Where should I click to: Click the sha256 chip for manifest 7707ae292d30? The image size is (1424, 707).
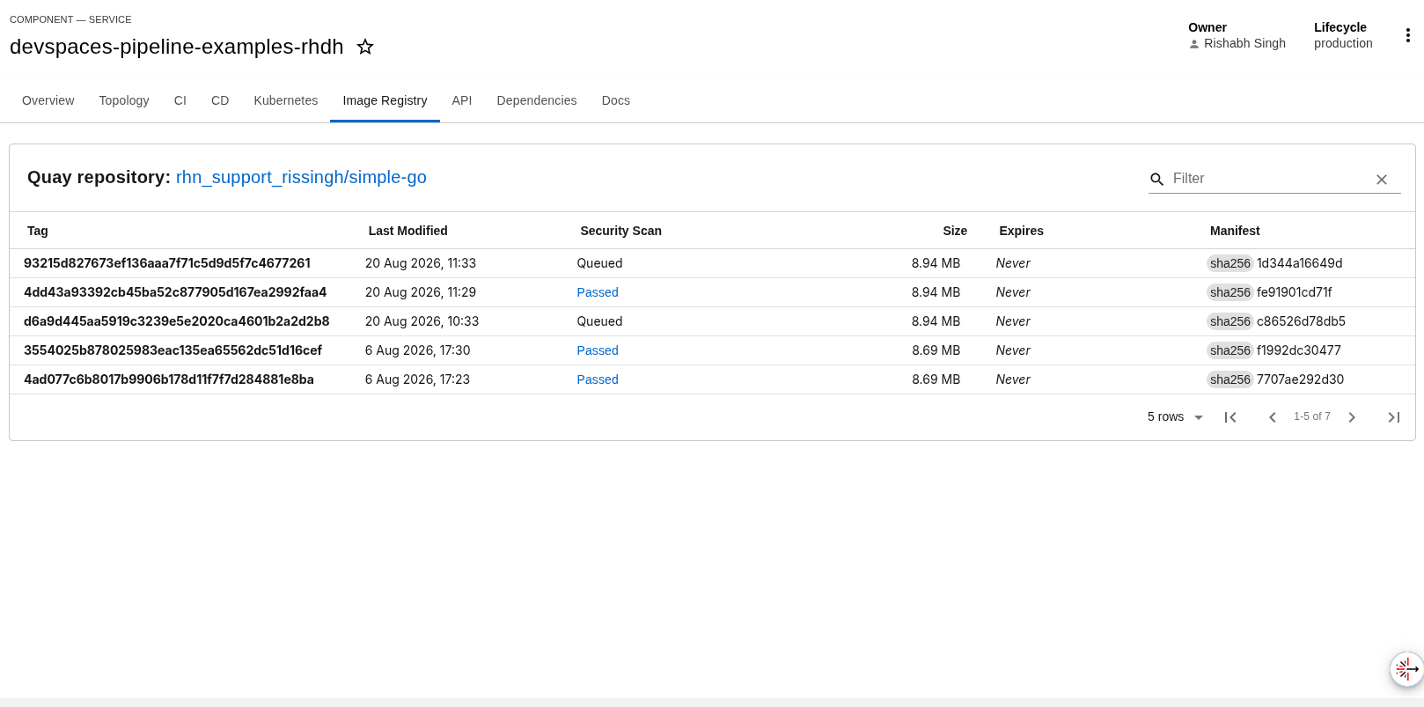tap(1230, 379)
